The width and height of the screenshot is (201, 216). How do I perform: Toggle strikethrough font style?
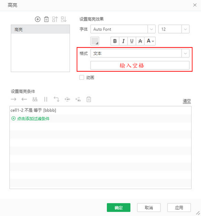tap(140, 41)
